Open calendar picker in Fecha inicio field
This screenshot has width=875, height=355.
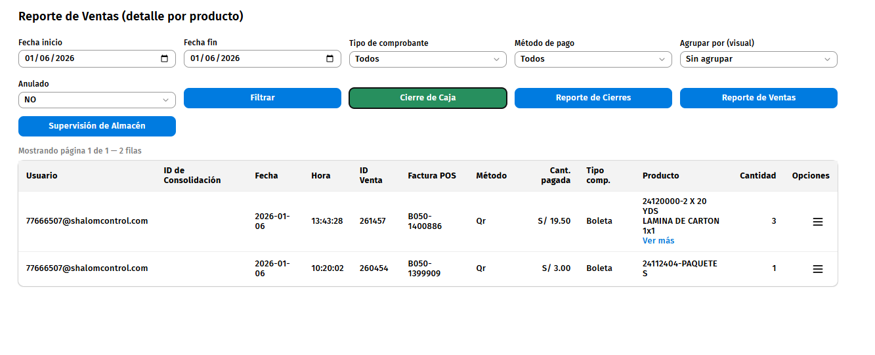[x=164, y=58]
